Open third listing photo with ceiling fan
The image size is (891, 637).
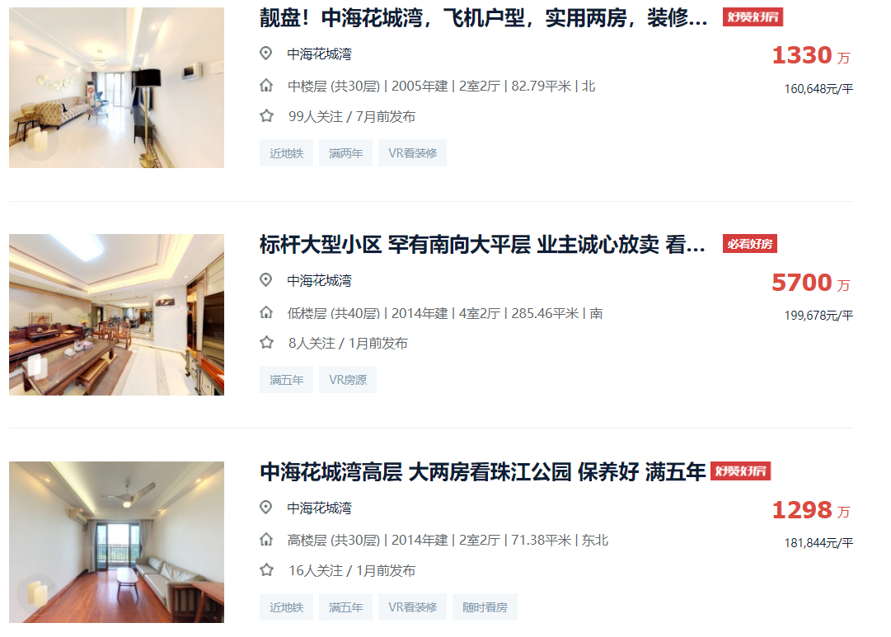pyautogui.click(x=116, y=542)
